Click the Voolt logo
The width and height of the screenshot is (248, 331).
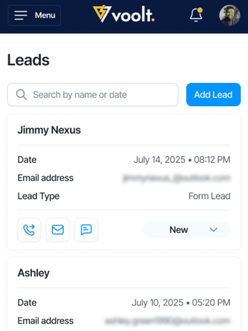124,15
